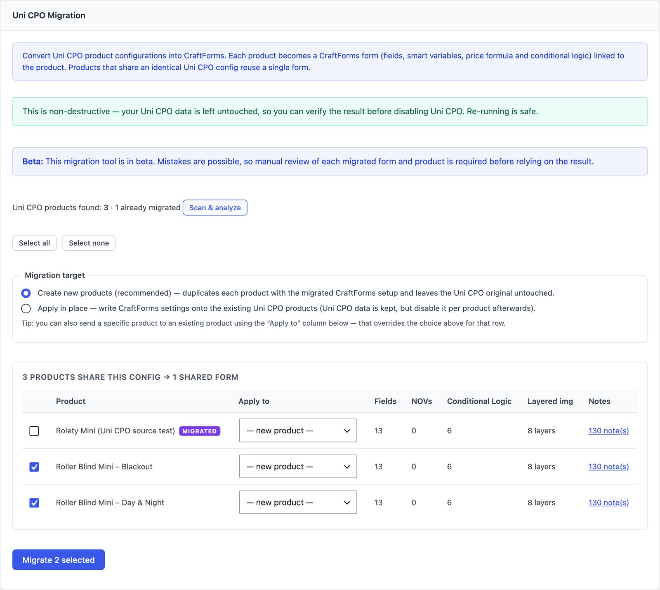Screen dimensions: 660x590
Task: Select Create new products radio option
Action: 26,293
